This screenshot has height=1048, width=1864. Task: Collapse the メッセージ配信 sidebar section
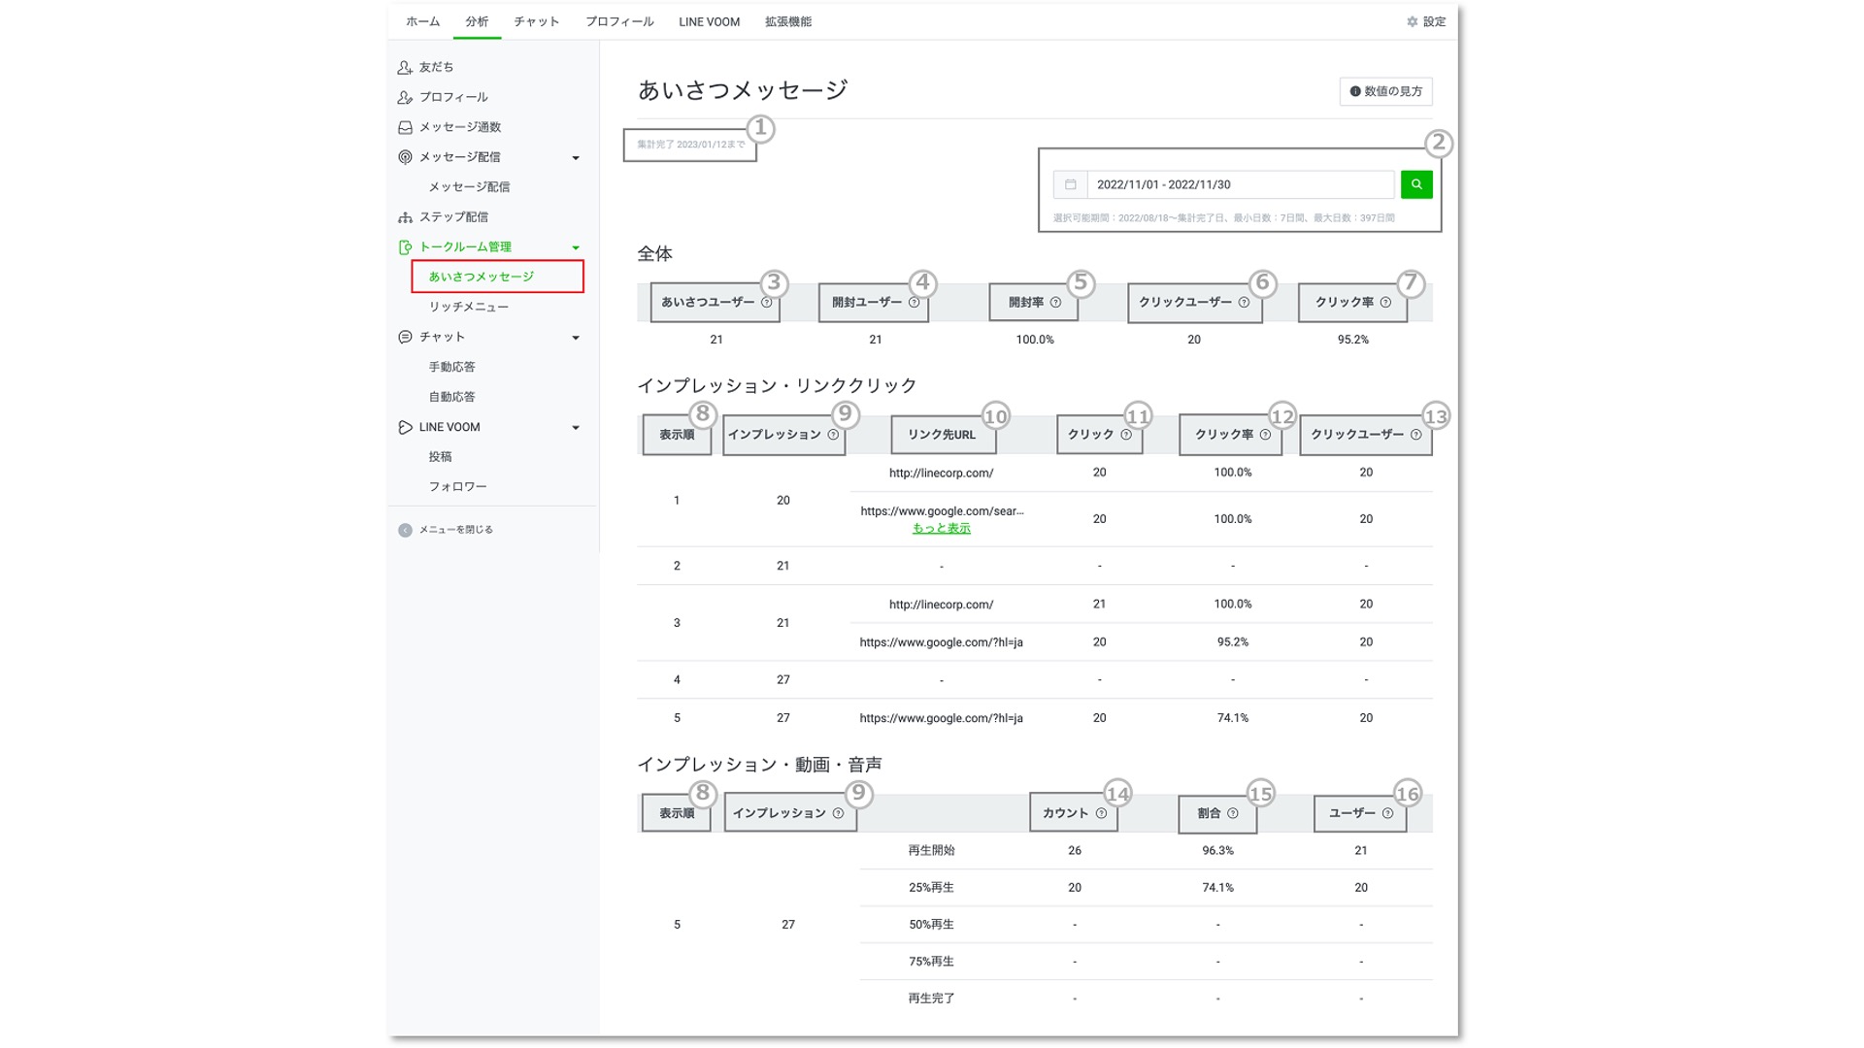(576, 158)
